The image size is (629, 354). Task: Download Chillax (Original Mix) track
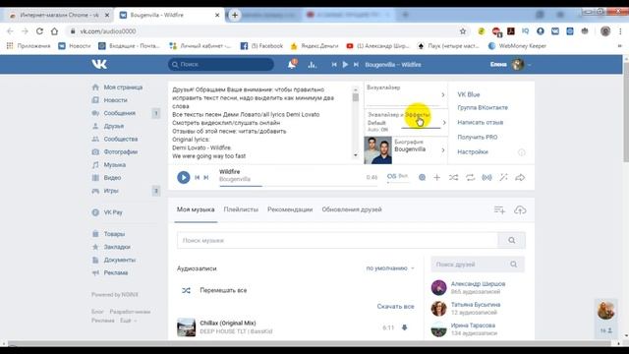point(404,327)
